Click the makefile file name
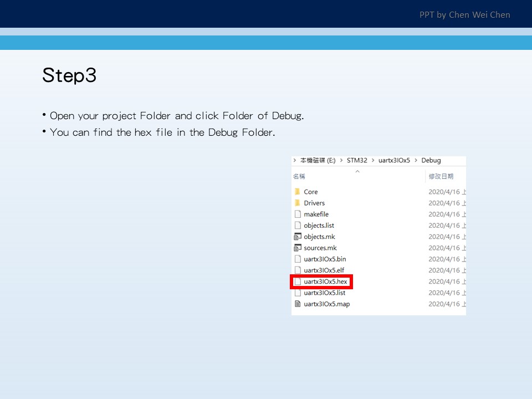 coord(316,214)
